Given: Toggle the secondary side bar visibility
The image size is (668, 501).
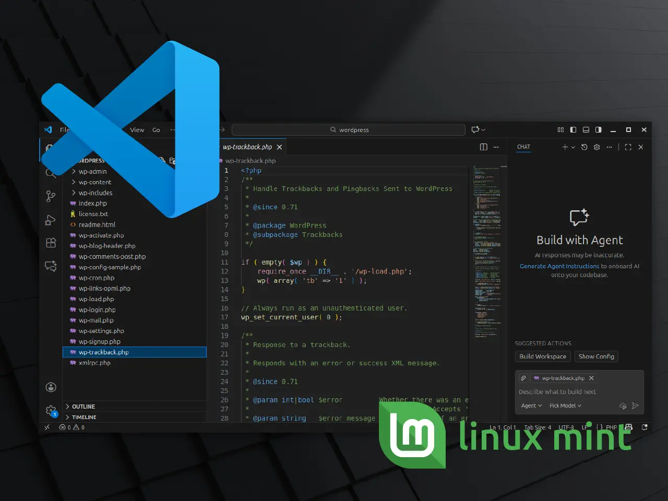Looking at the screenshot, I should coord(599,130).
